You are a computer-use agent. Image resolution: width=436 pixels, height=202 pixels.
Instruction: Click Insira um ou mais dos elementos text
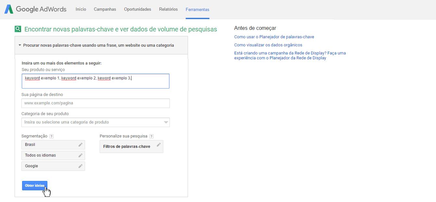(x=62, y=63)
